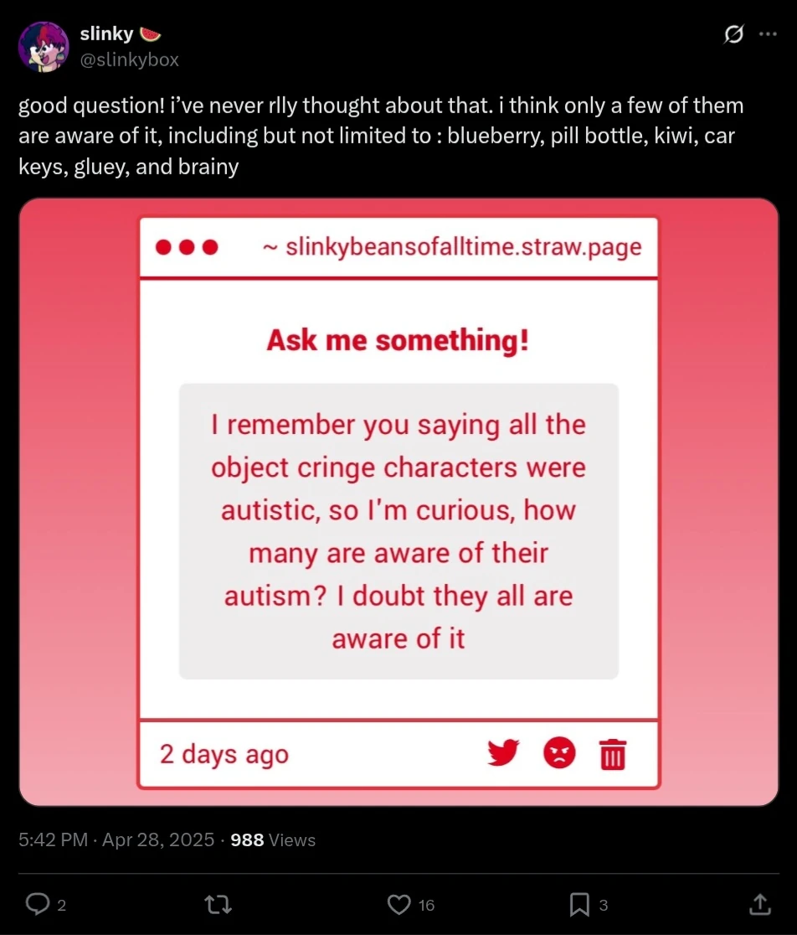Open the share post icon
Viewport: 797px width, 935px height.
[759, 904]
